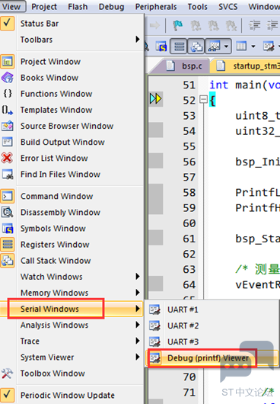The image size is (280, 404).
Task: Click the breakpoint margin beside line 56
Action: (x=156, y=161)
